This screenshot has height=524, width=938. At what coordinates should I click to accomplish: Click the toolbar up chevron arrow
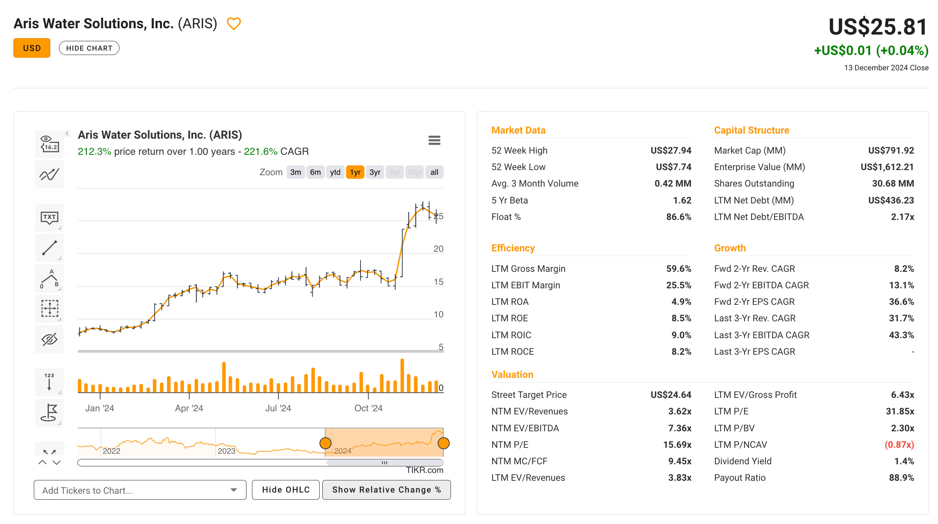coord(42,462)
